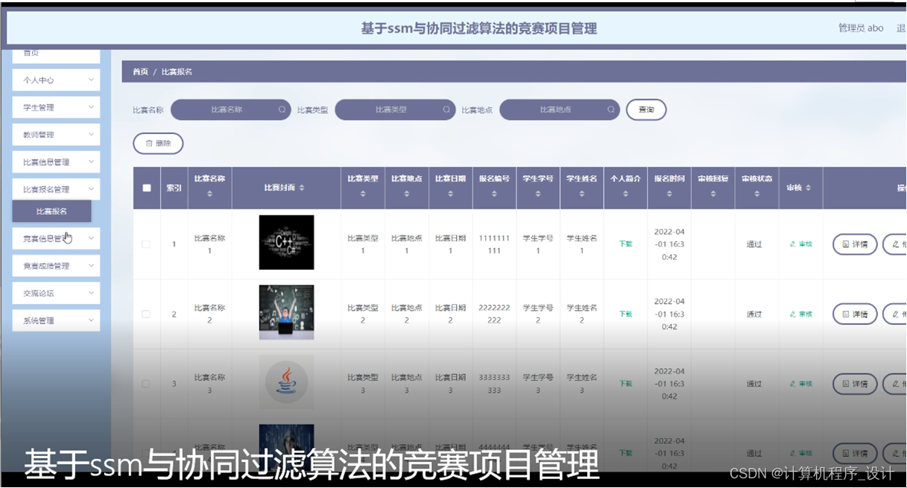Click 下载 link in row 1
Image resolution: width=907 pixels, height=488 pixels.
625,244
